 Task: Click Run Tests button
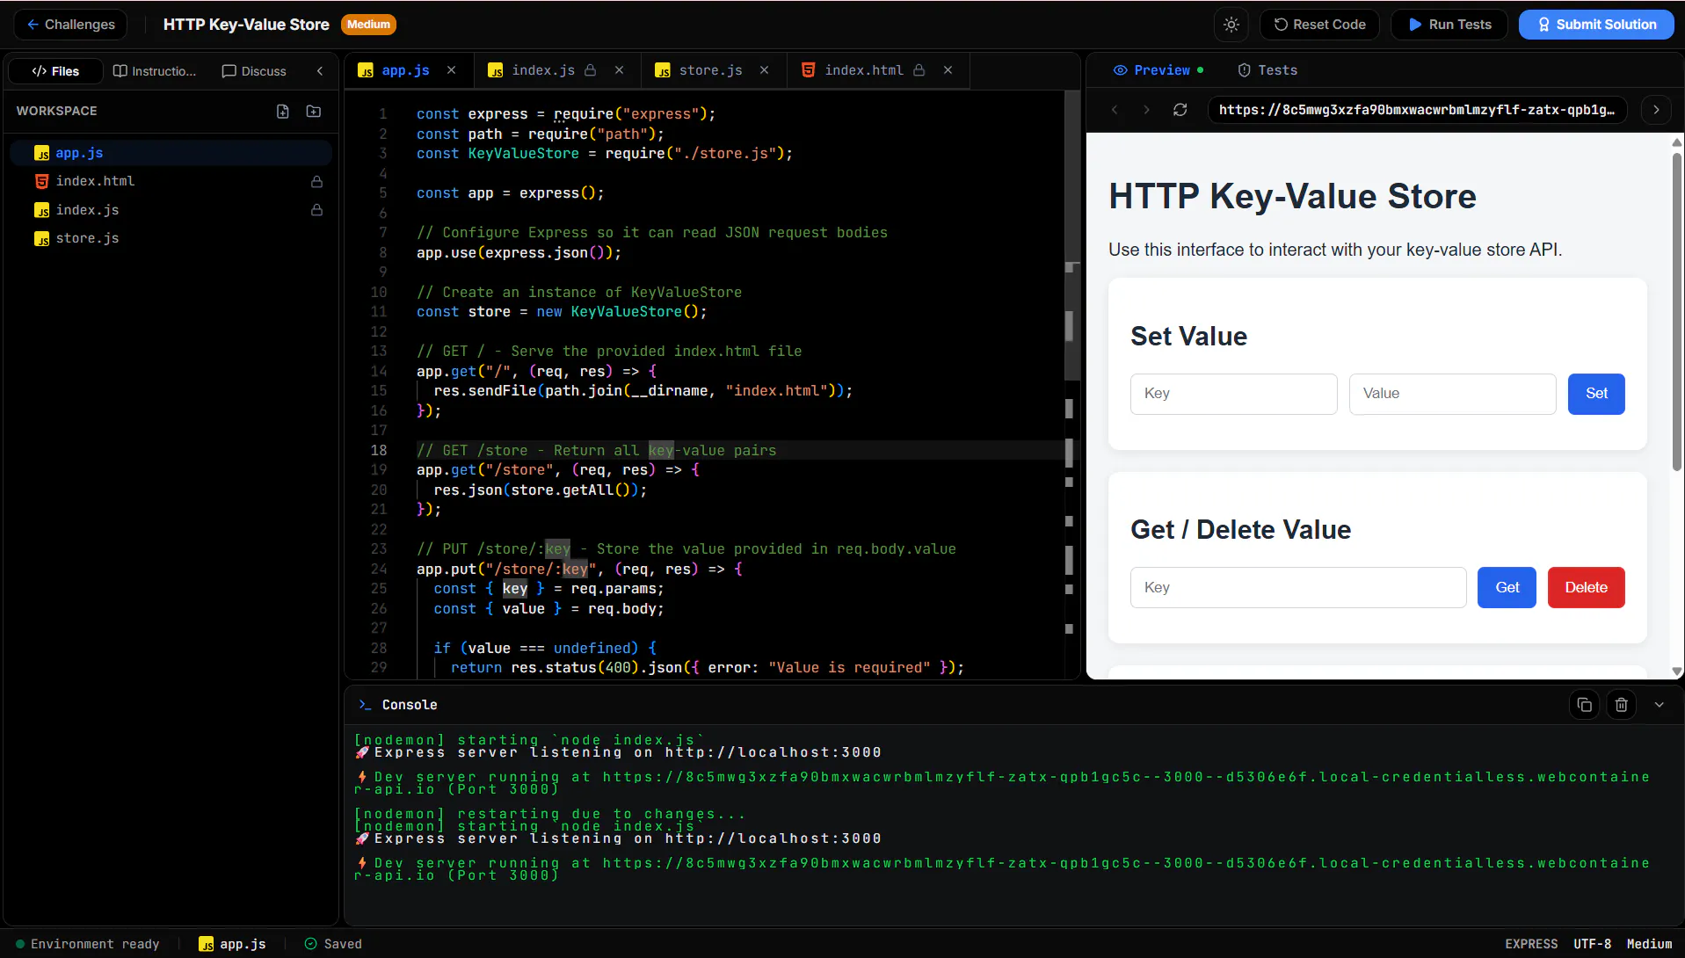pos(1449,25)
